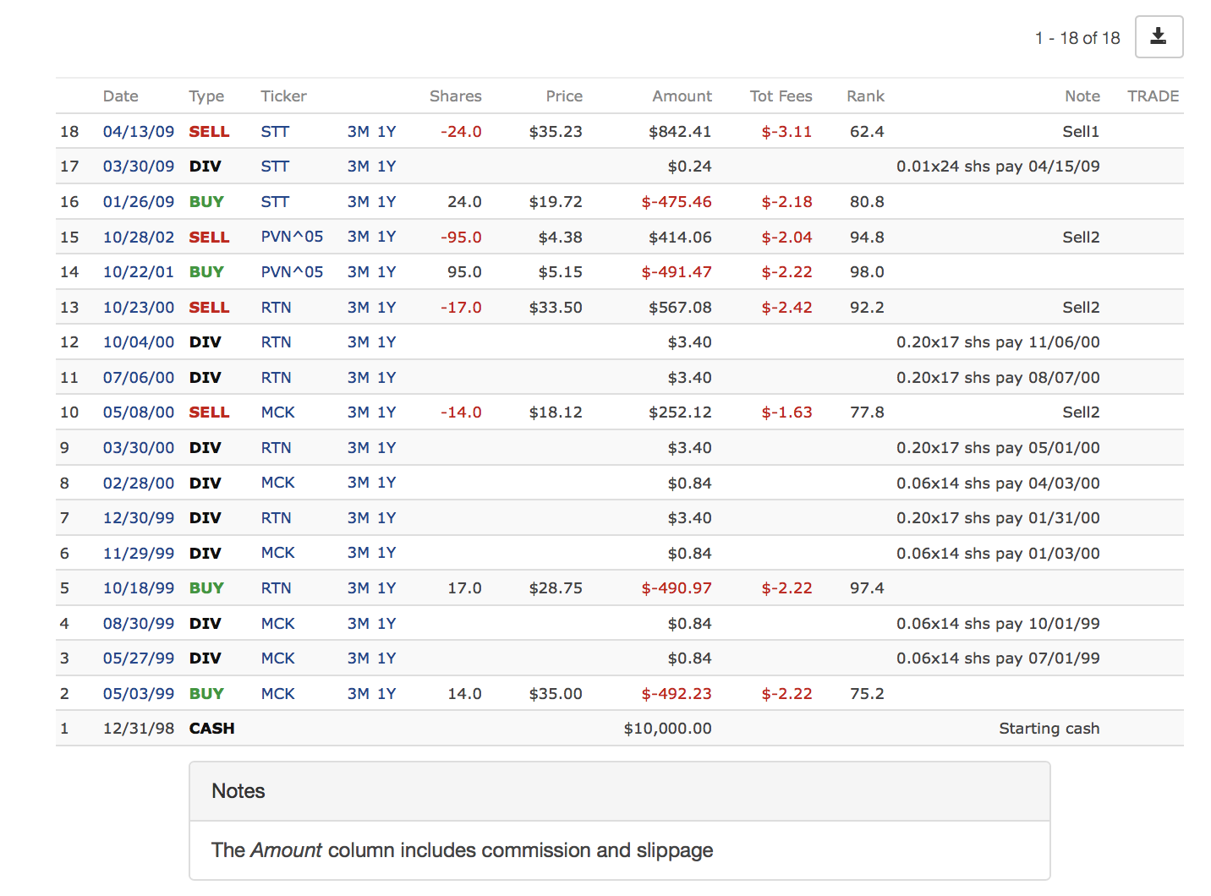Image resolution: width=1211 pixels, height=896 pixels.
Task: Click 1Y chart link for row 16 STT buy
Action: pos(386,202)
